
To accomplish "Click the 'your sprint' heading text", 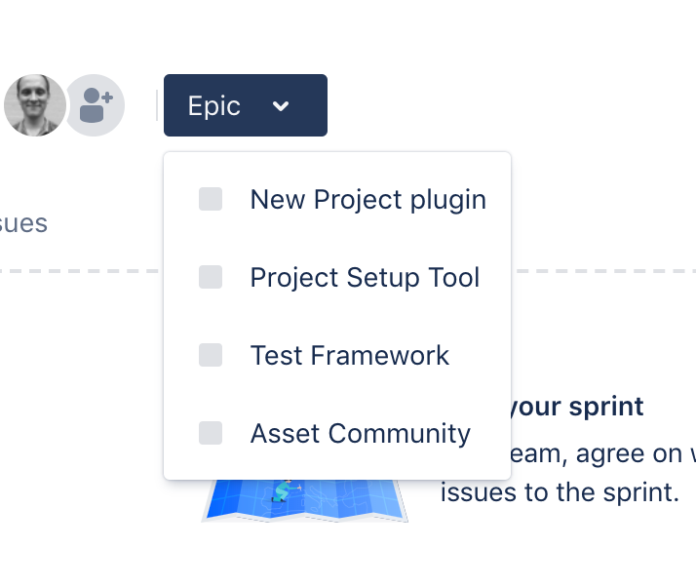I will [577, 407].
